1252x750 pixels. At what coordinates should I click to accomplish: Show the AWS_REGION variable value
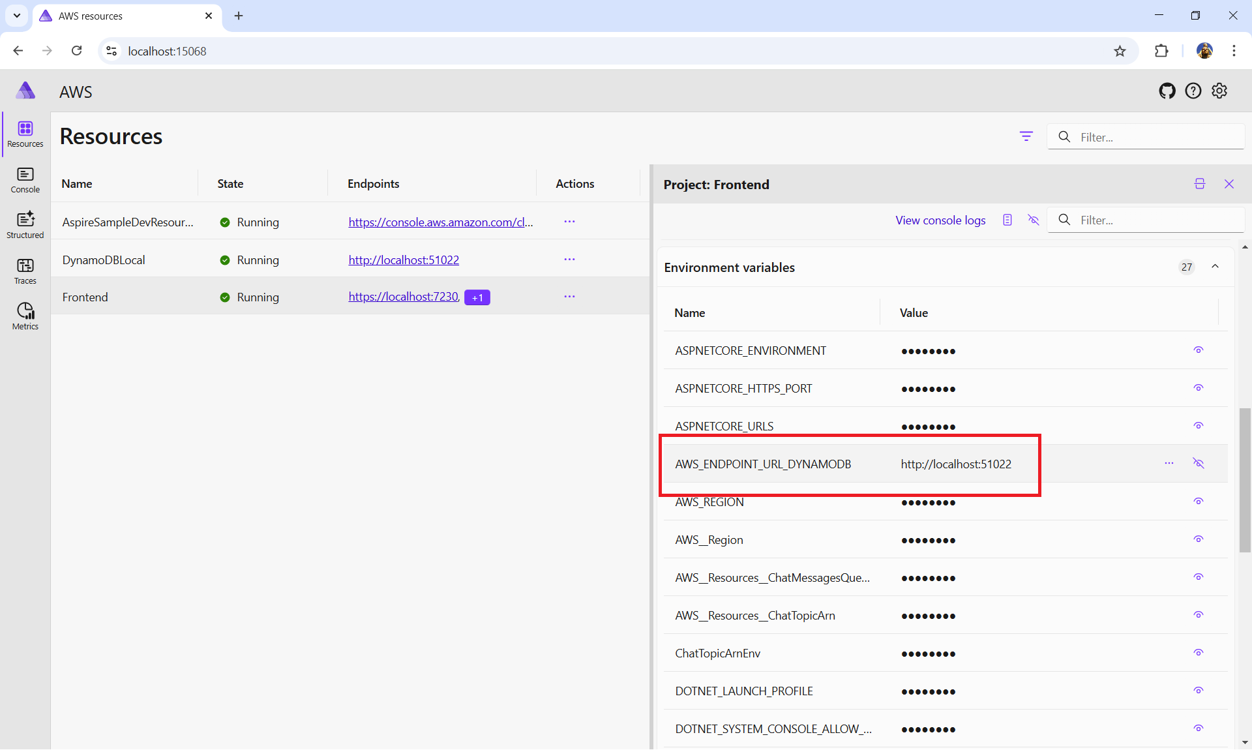[1198, 502]
